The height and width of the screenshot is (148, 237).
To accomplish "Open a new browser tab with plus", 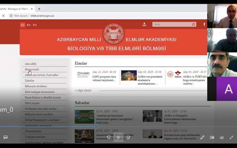I will pyautogui.click(x=39, y=9).
